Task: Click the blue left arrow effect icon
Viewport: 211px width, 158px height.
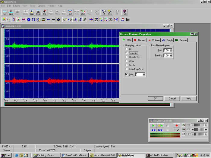Action: pos(48,20)
